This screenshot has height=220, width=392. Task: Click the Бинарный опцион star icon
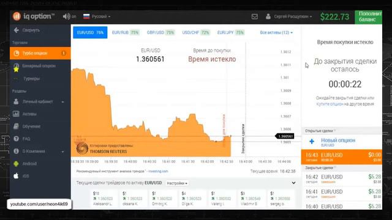point(17,69)
